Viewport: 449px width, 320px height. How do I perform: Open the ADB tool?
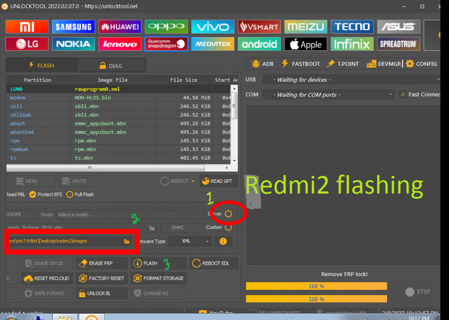pos(262,64)
